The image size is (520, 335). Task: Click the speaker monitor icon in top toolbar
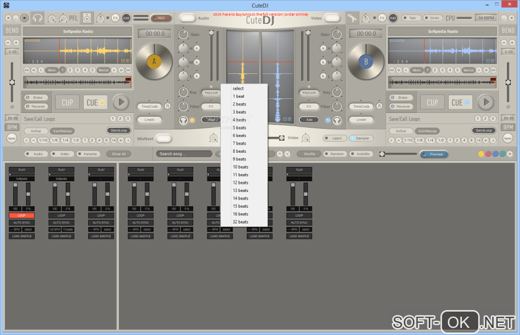tap(87, 18)
